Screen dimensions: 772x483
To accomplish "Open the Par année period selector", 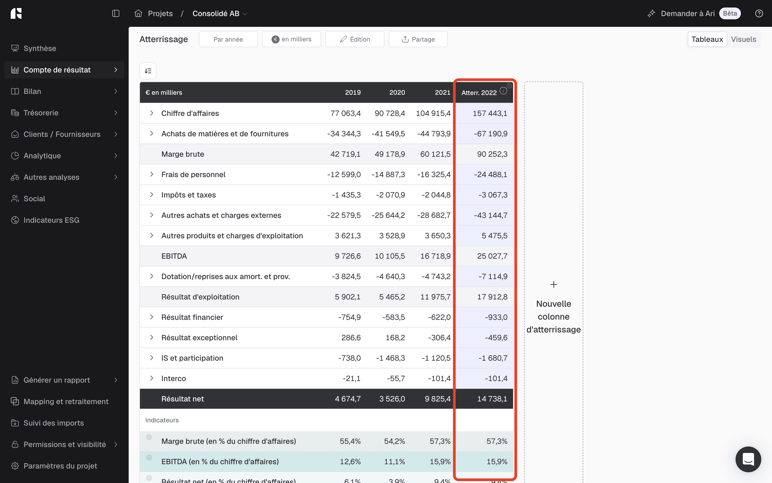I will 228,39.
